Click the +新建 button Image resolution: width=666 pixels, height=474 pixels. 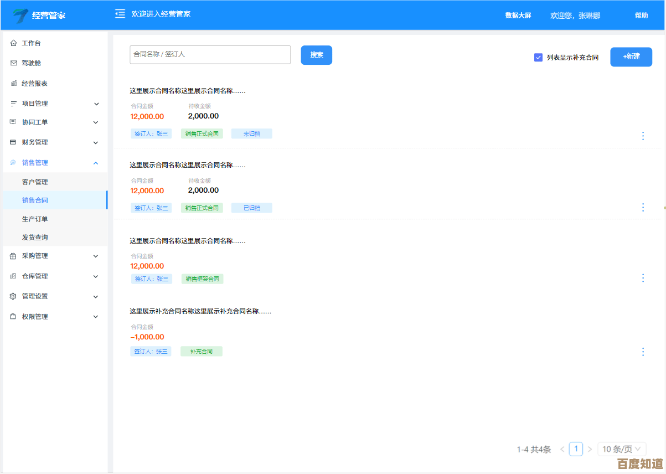[x=631, y=56]
